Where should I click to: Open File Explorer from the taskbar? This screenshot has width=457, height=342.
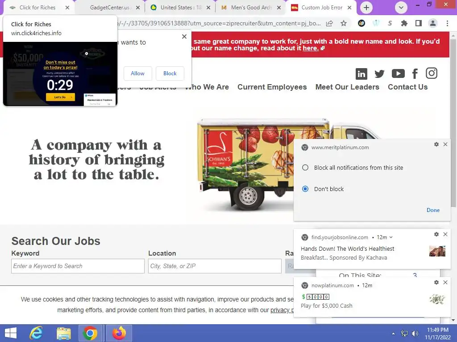point(64,333)
